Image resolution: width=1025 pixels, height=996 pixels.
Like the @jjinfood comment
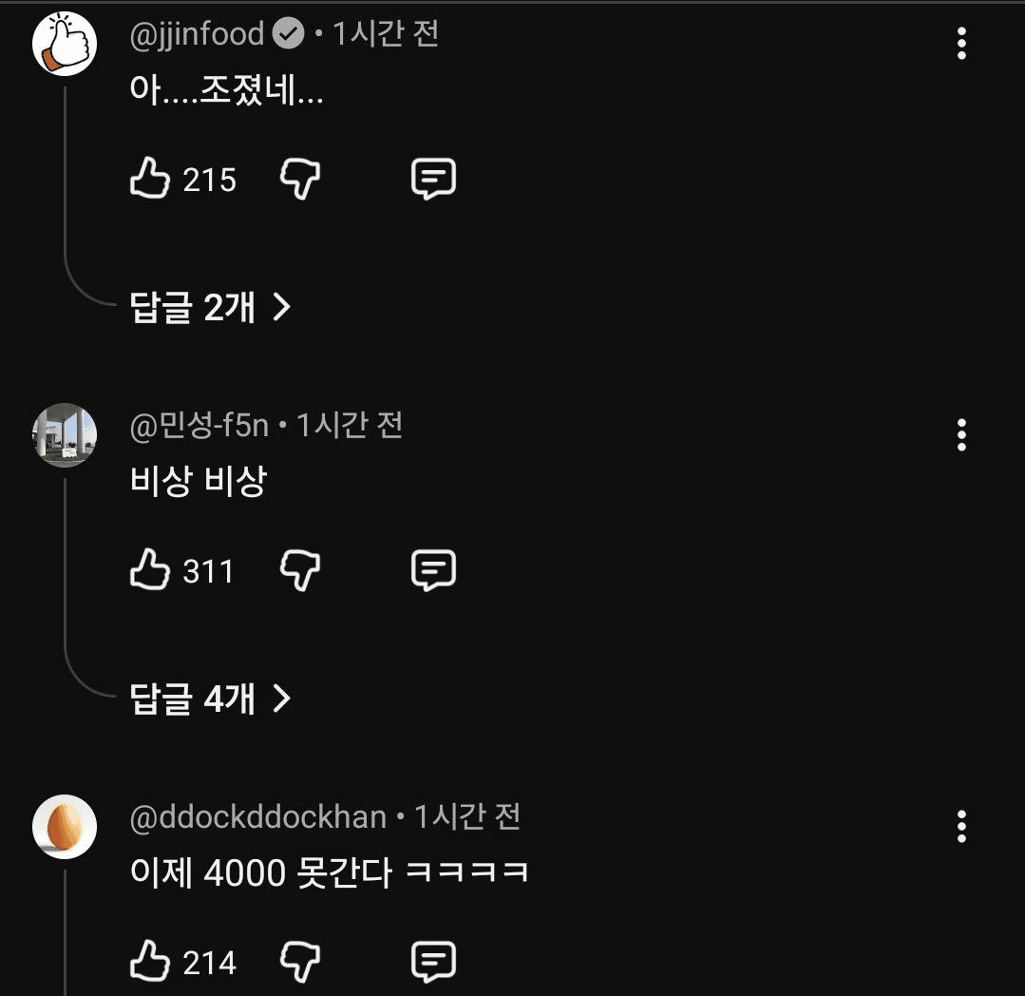[149, 179]
